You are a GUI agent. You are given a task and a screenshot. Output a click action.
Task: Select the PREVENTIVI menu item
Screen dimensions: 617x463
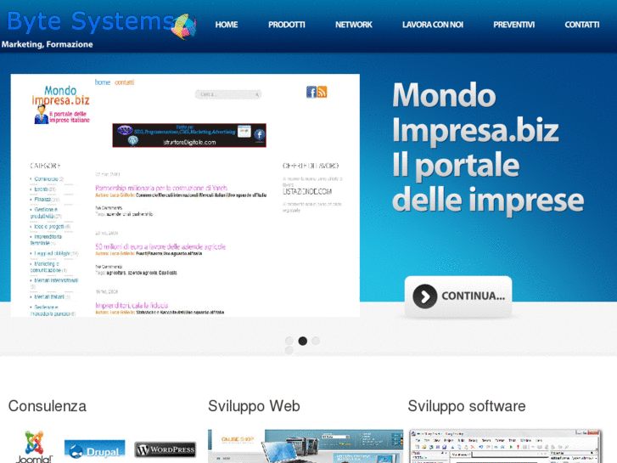tap(514, 25)
